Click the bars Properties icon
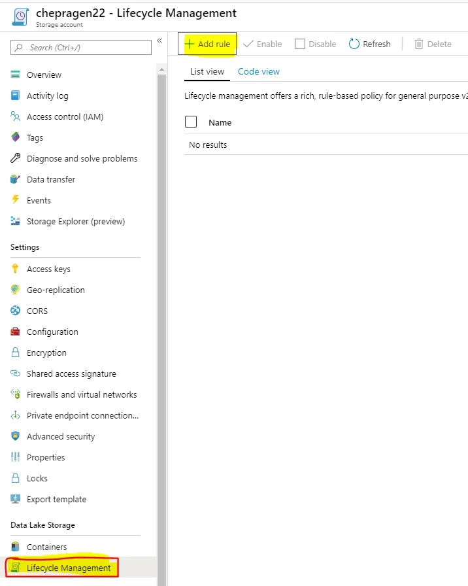The height and width of the screenshot is (586, 468). (15, 457)
